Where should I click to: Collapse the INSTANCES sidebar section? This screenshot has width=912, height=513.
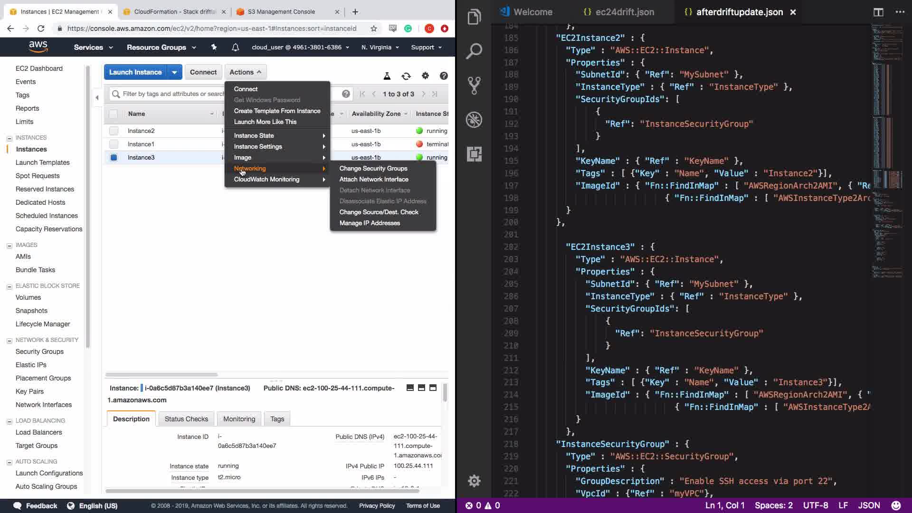tap(9, 138)
